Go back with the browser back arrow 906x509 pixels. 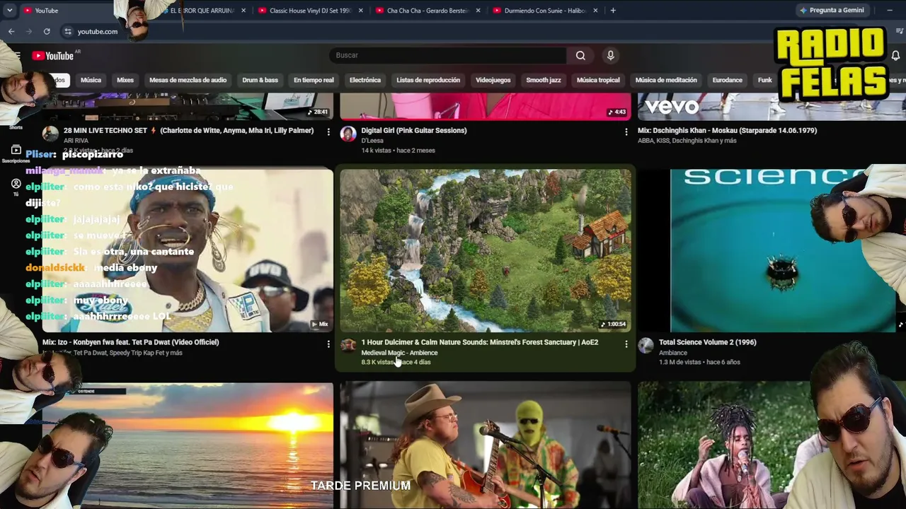(x=11, y=31)
